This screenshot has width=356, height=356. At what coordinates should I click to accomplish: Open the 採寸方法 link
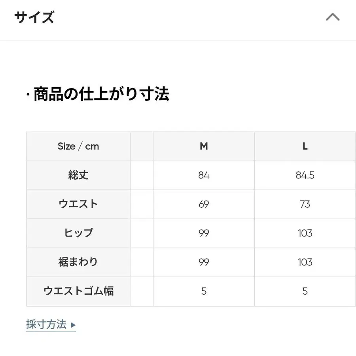[x=47, y=324]
